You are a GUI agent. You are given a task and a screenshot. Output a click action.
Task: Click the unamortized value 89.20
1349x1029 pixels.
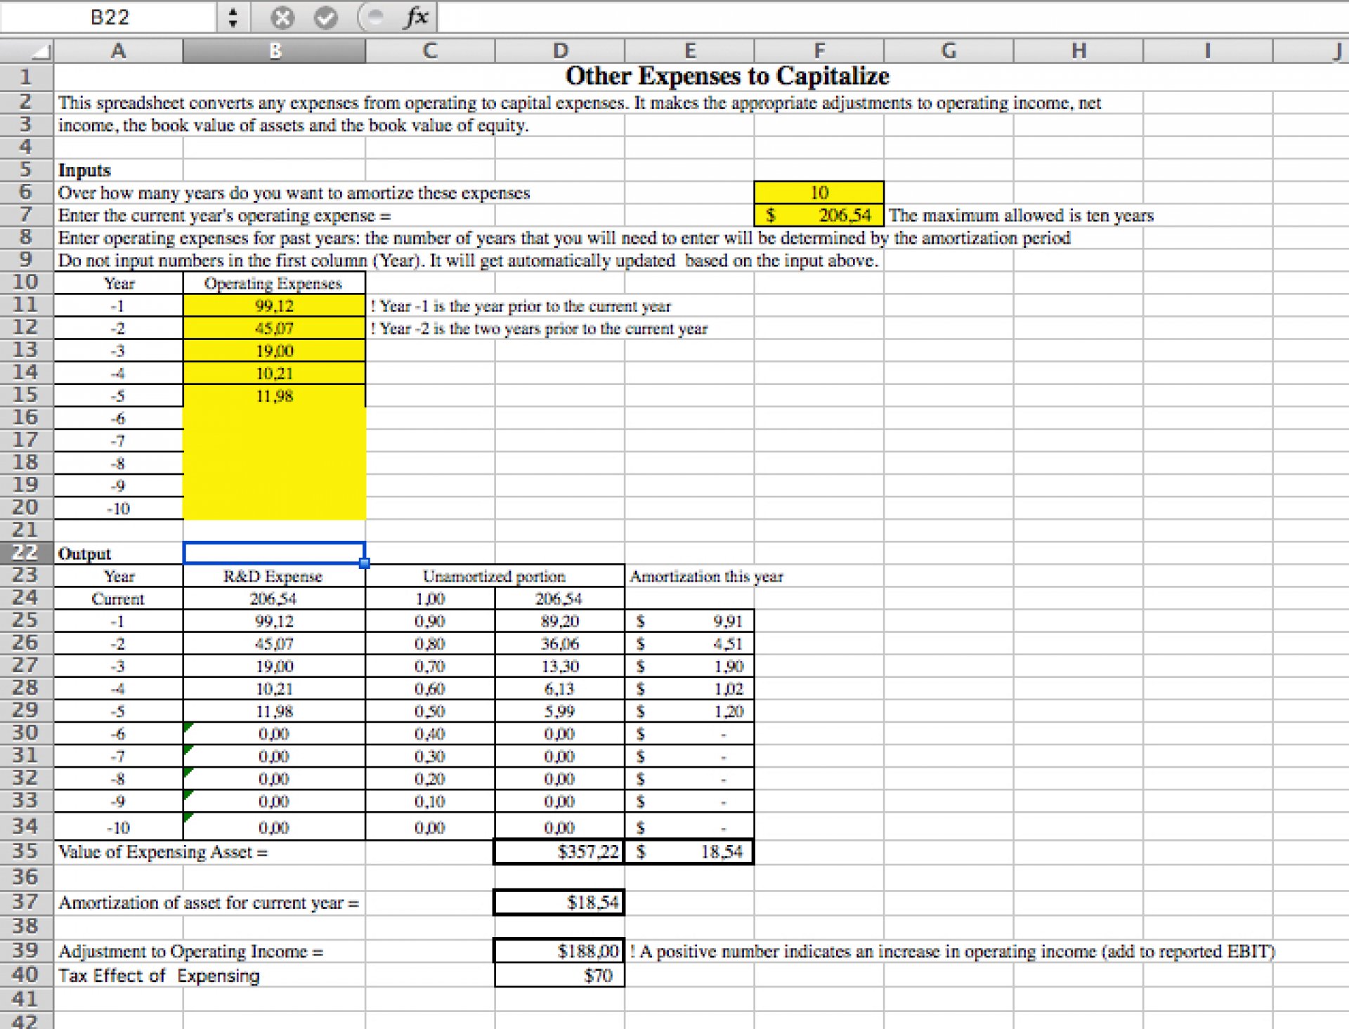(x=560, y=621)
